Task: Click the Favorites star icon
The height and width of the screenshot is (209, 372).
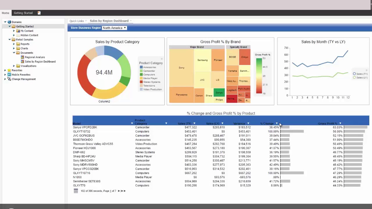Action: pos(9,70)
